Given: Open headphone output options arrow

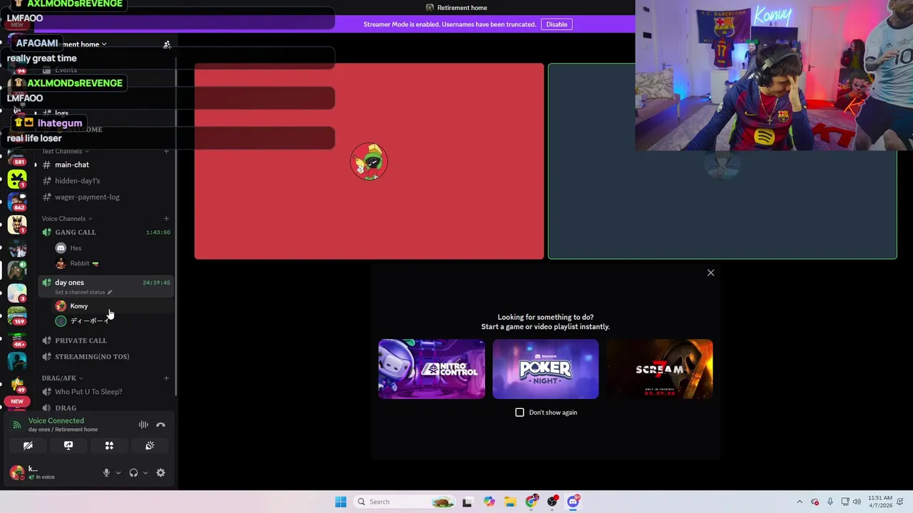Looking at the screenshot, I should click(146, 472).
